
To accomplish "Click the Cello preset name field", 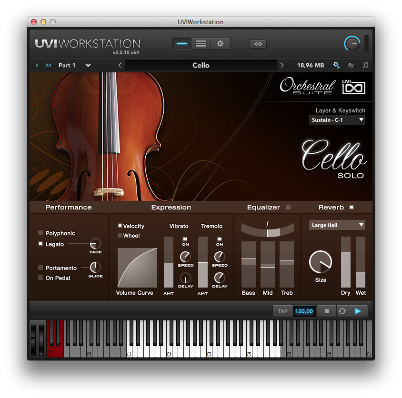I will pyautogui.click(x=201, y=65).
